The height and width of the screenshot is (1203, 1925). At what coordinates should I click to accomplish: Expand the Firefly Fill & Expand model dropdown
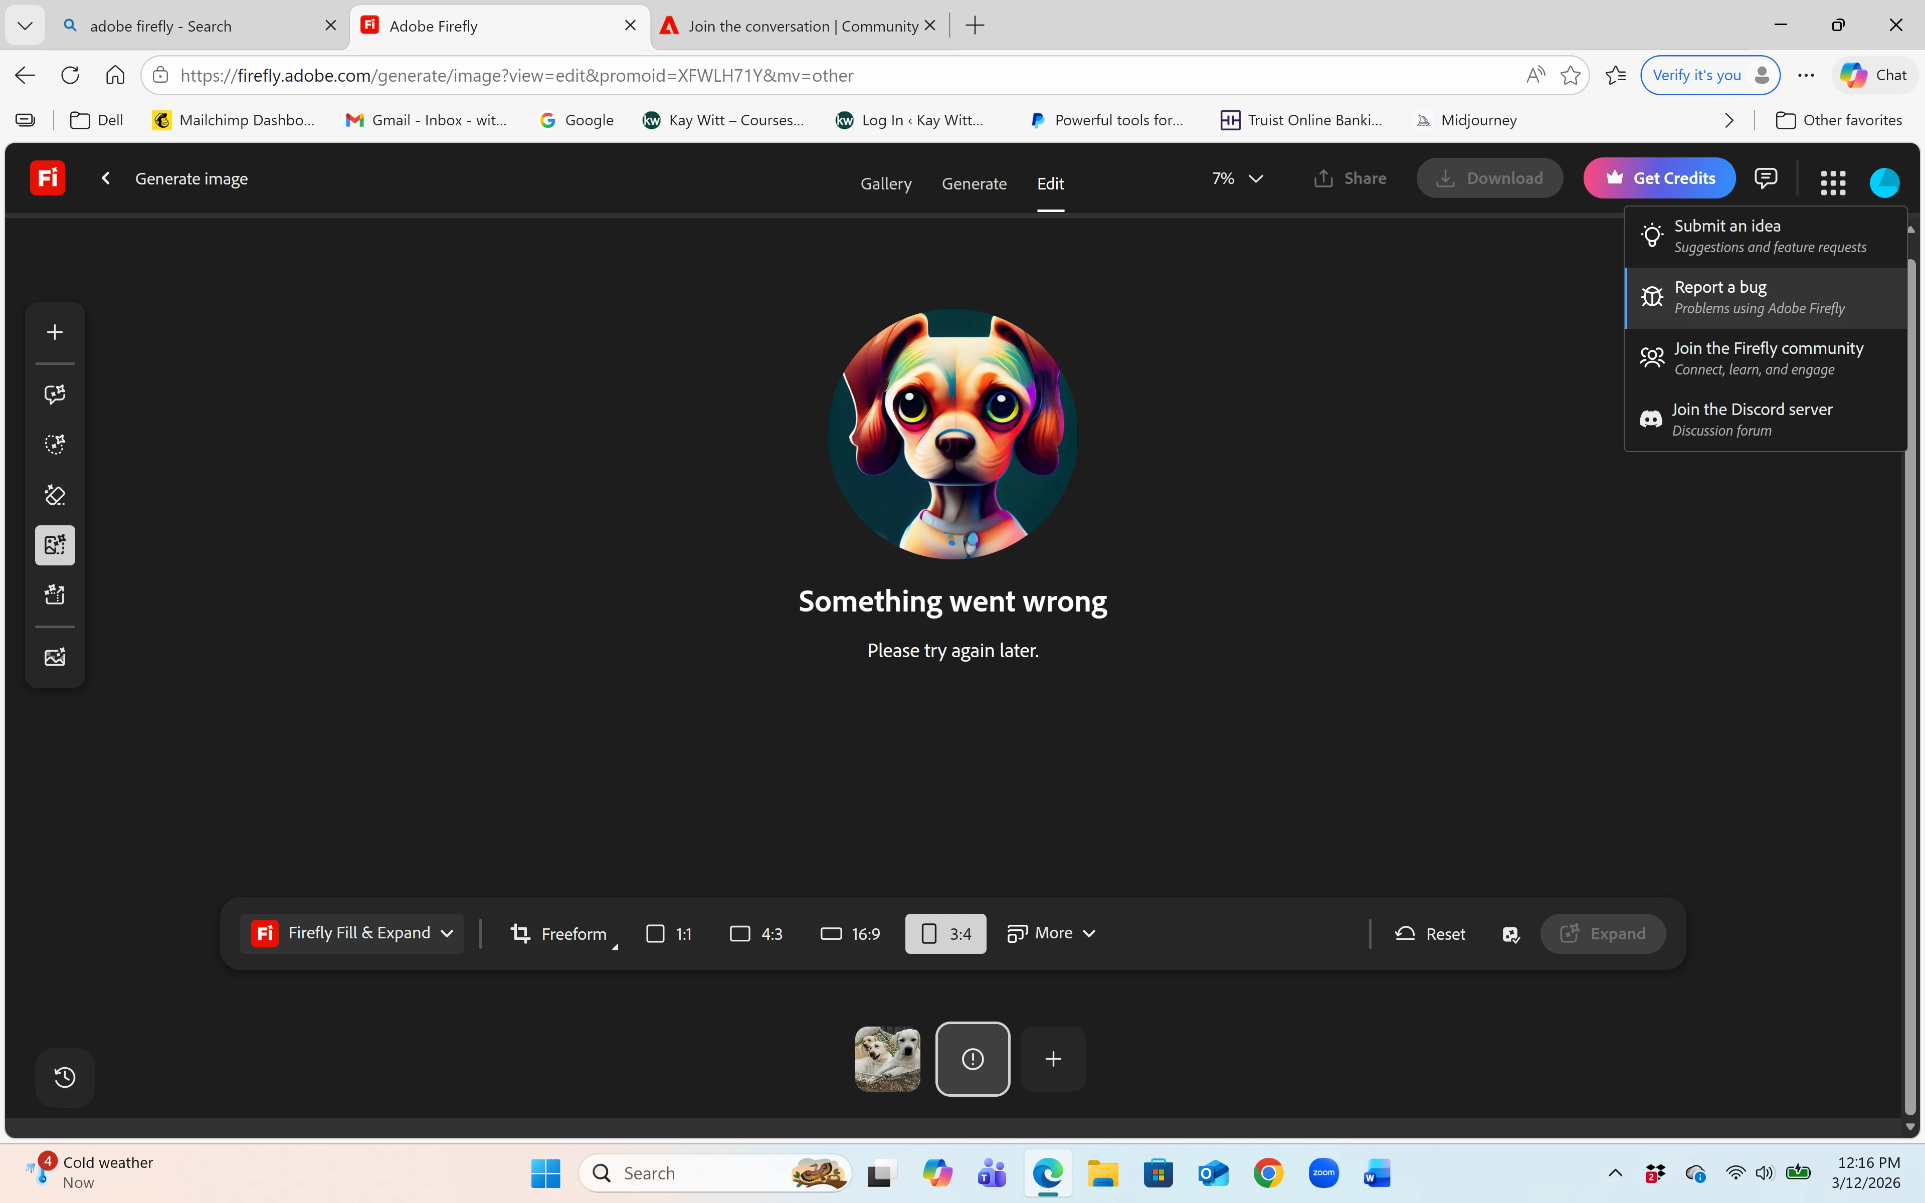(x=352, y=933)
